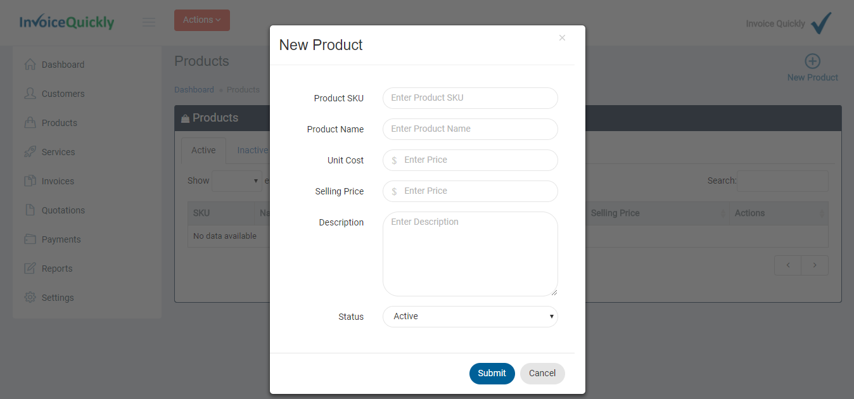Image resolution: width=854 pixels, height=399 pixels.
Task: Click the Payments wallet icon
Action: (30, 239)
